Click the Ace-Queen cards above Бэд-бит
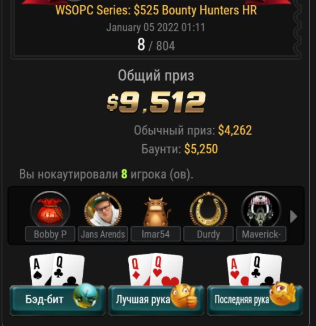 click(x=57, y=269)
